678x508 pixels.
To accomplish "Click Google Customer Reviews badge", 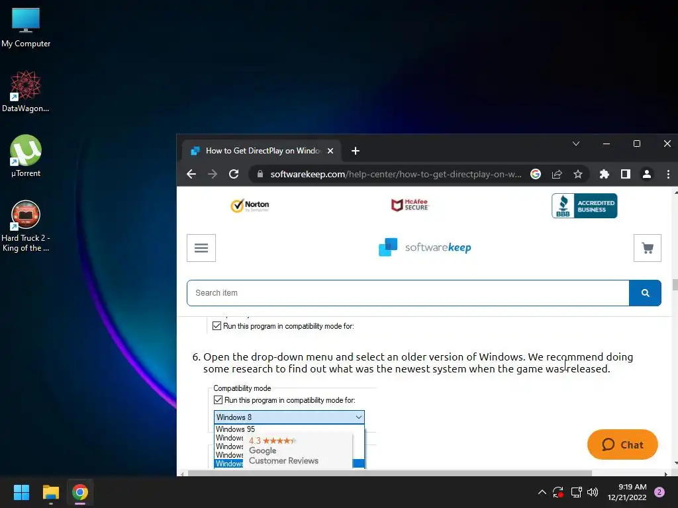I will [x=297, y=450].
